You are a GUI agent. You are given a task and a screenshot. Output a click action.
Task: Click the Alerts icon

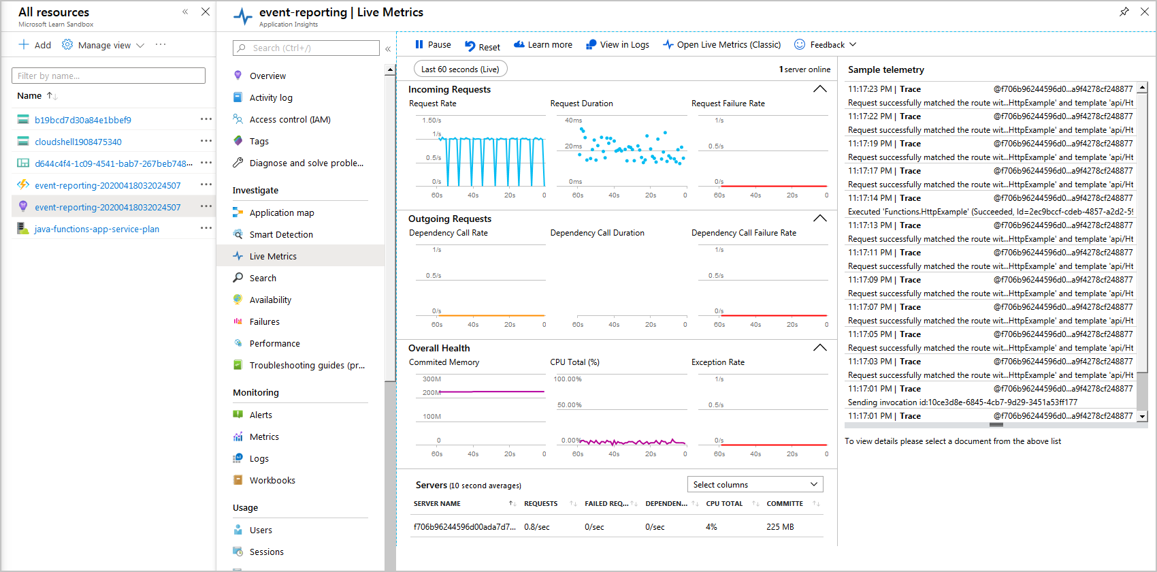[x=238, y=415]
